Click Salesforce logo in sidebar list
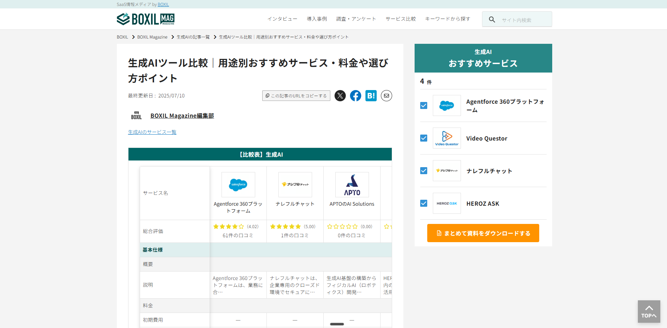The height and width of the screenshot is (328, 667). click(447, 105)
